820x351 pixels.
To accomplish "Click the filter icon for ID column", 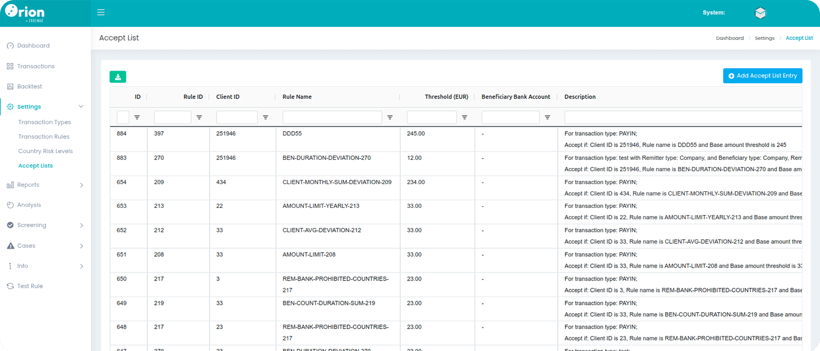I will tap(137, 118).
